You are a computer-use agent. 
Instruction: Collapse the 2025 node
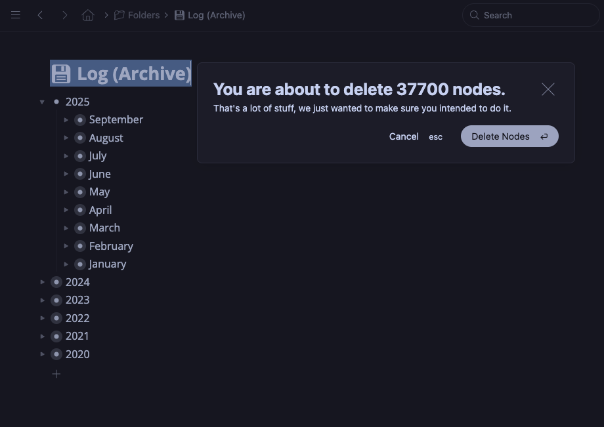click(x=42, y=102)
